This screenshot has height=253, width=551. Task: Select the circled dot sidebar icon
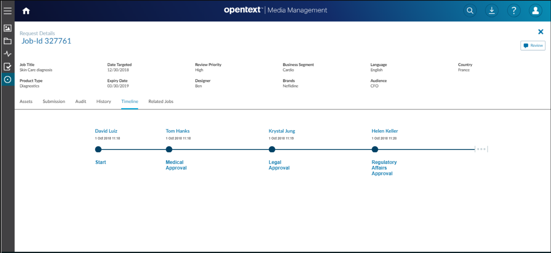8,80
